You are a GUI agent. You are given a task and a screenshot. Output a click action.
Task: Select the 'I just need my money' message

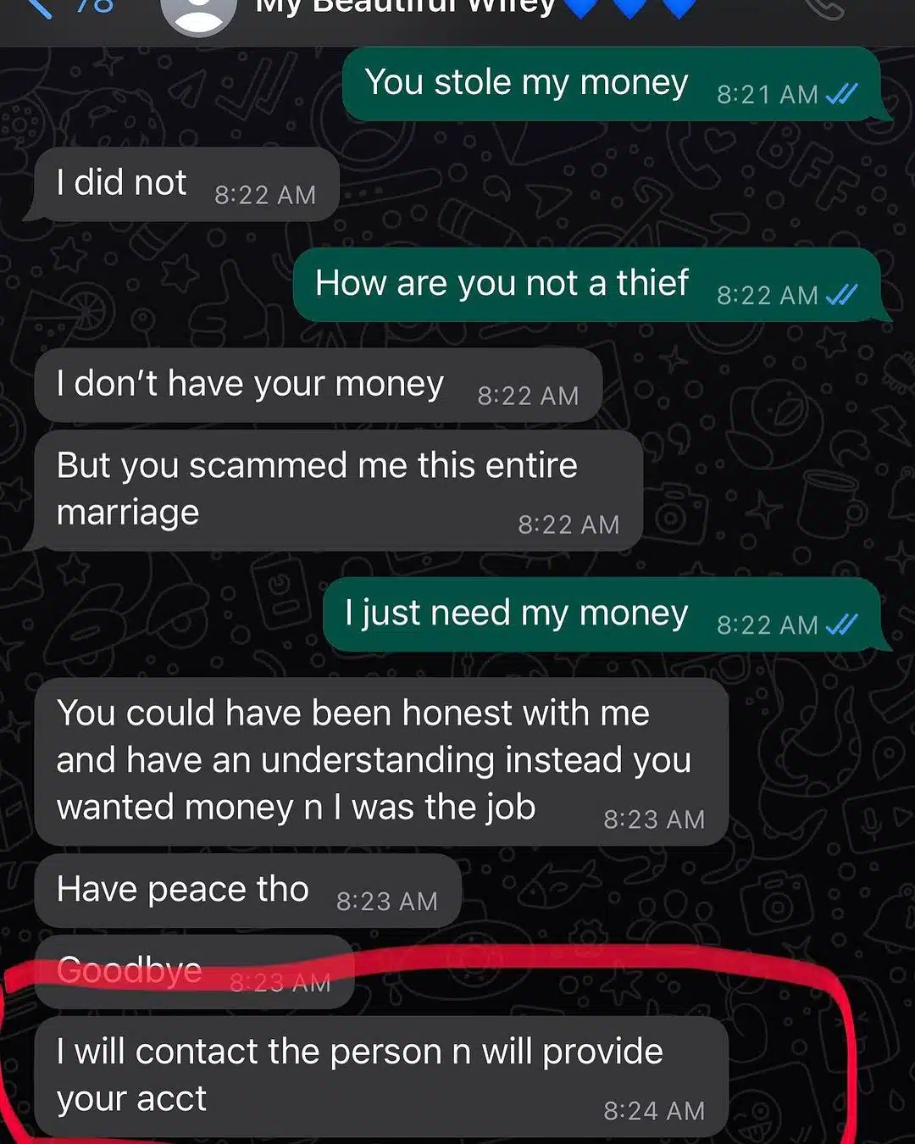click(603, 614)
